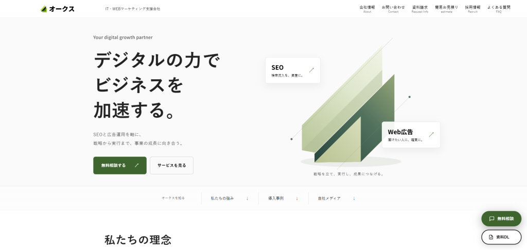The image size is (527, 250).
Task: Click document download icon in 資料DL
Action: tap(491, 237)
